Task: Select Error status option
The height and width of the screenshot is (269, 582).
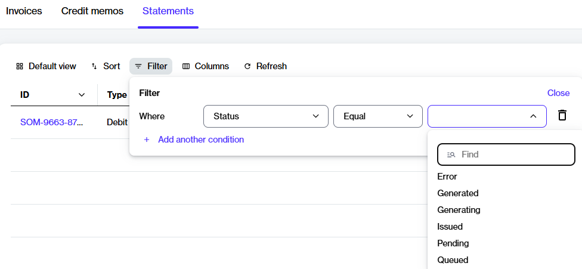Action: (447, 177)
